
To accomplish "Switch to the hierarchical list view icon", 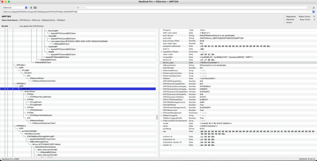I will [x=31, y=8].
